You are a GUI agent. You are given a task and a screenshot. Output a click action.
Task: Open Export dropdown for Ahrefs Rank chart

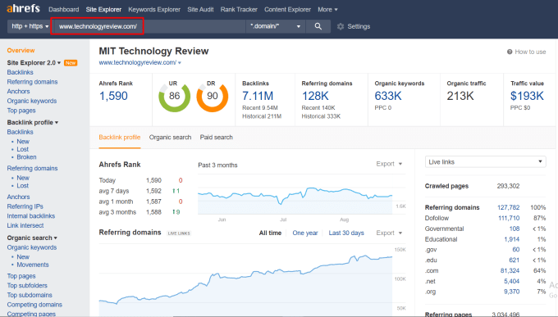pyautogui.click(x=389, y=164)
